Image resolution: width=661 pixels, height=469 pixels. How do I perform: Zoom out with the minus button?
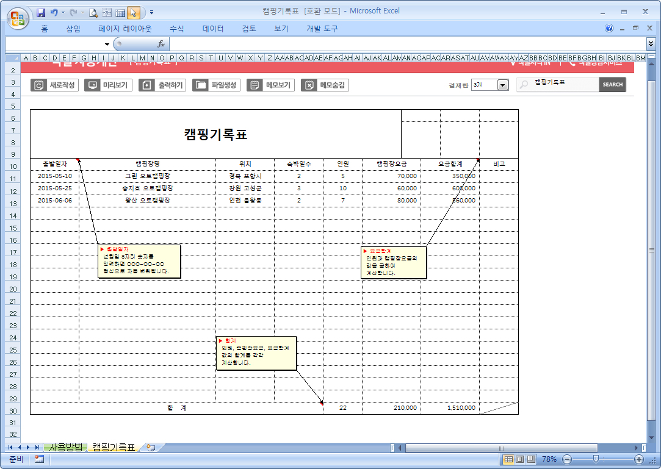coord(568,459)
